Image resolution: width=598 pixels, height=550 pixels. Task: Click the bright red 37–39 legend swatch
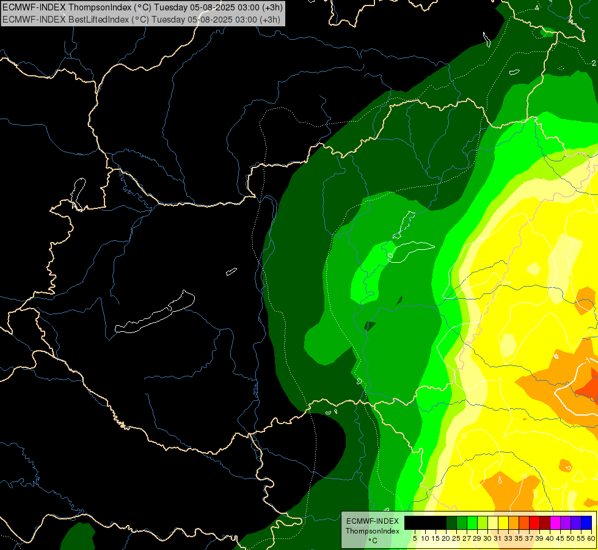coord(534,523)
